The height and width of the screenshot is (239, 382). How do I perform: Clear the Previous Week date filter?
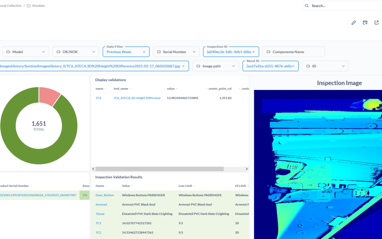(x=144, y=52)
